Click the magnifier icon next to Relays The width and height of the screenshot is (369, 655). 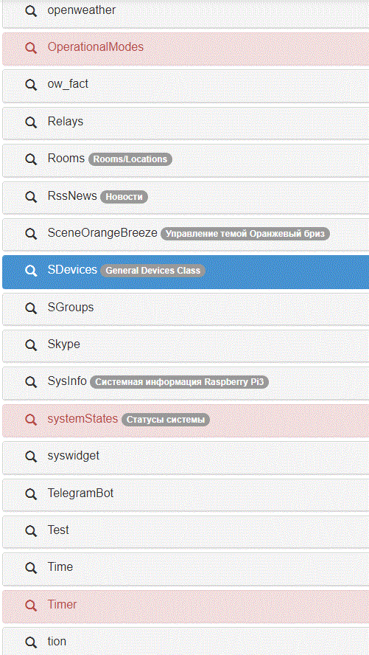pos(31,122)
